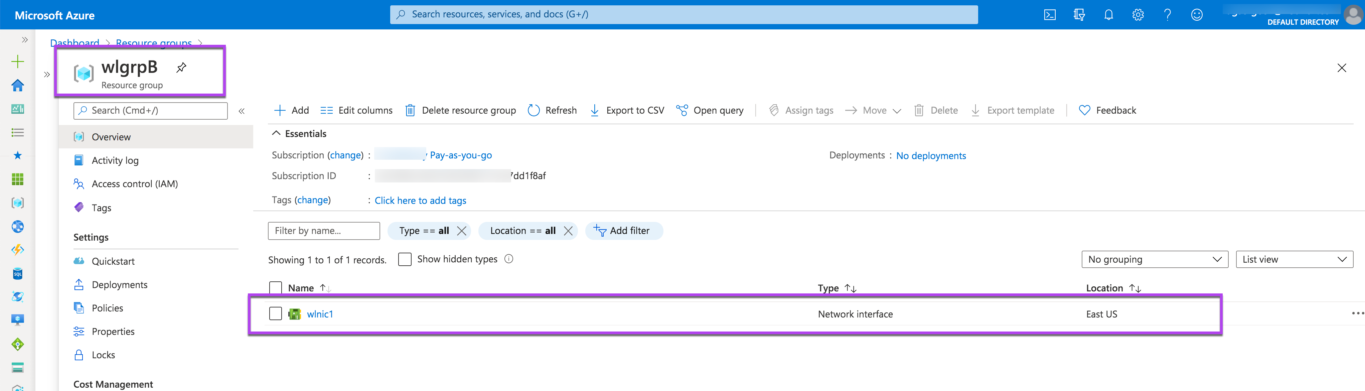Click Create a resource plus icon

17,61
